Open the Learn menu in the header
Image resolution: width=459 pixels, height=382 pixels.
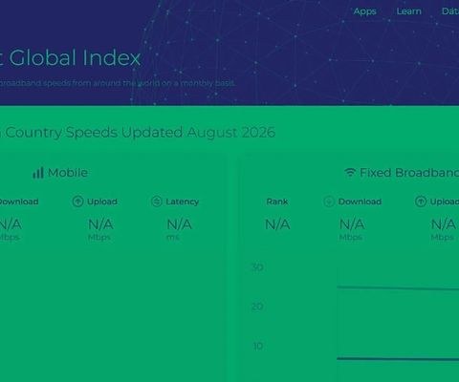(x=409, y=11)
